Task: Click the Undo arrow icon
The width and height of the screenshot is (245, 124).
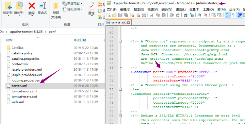Action: [x=171, y=15]
